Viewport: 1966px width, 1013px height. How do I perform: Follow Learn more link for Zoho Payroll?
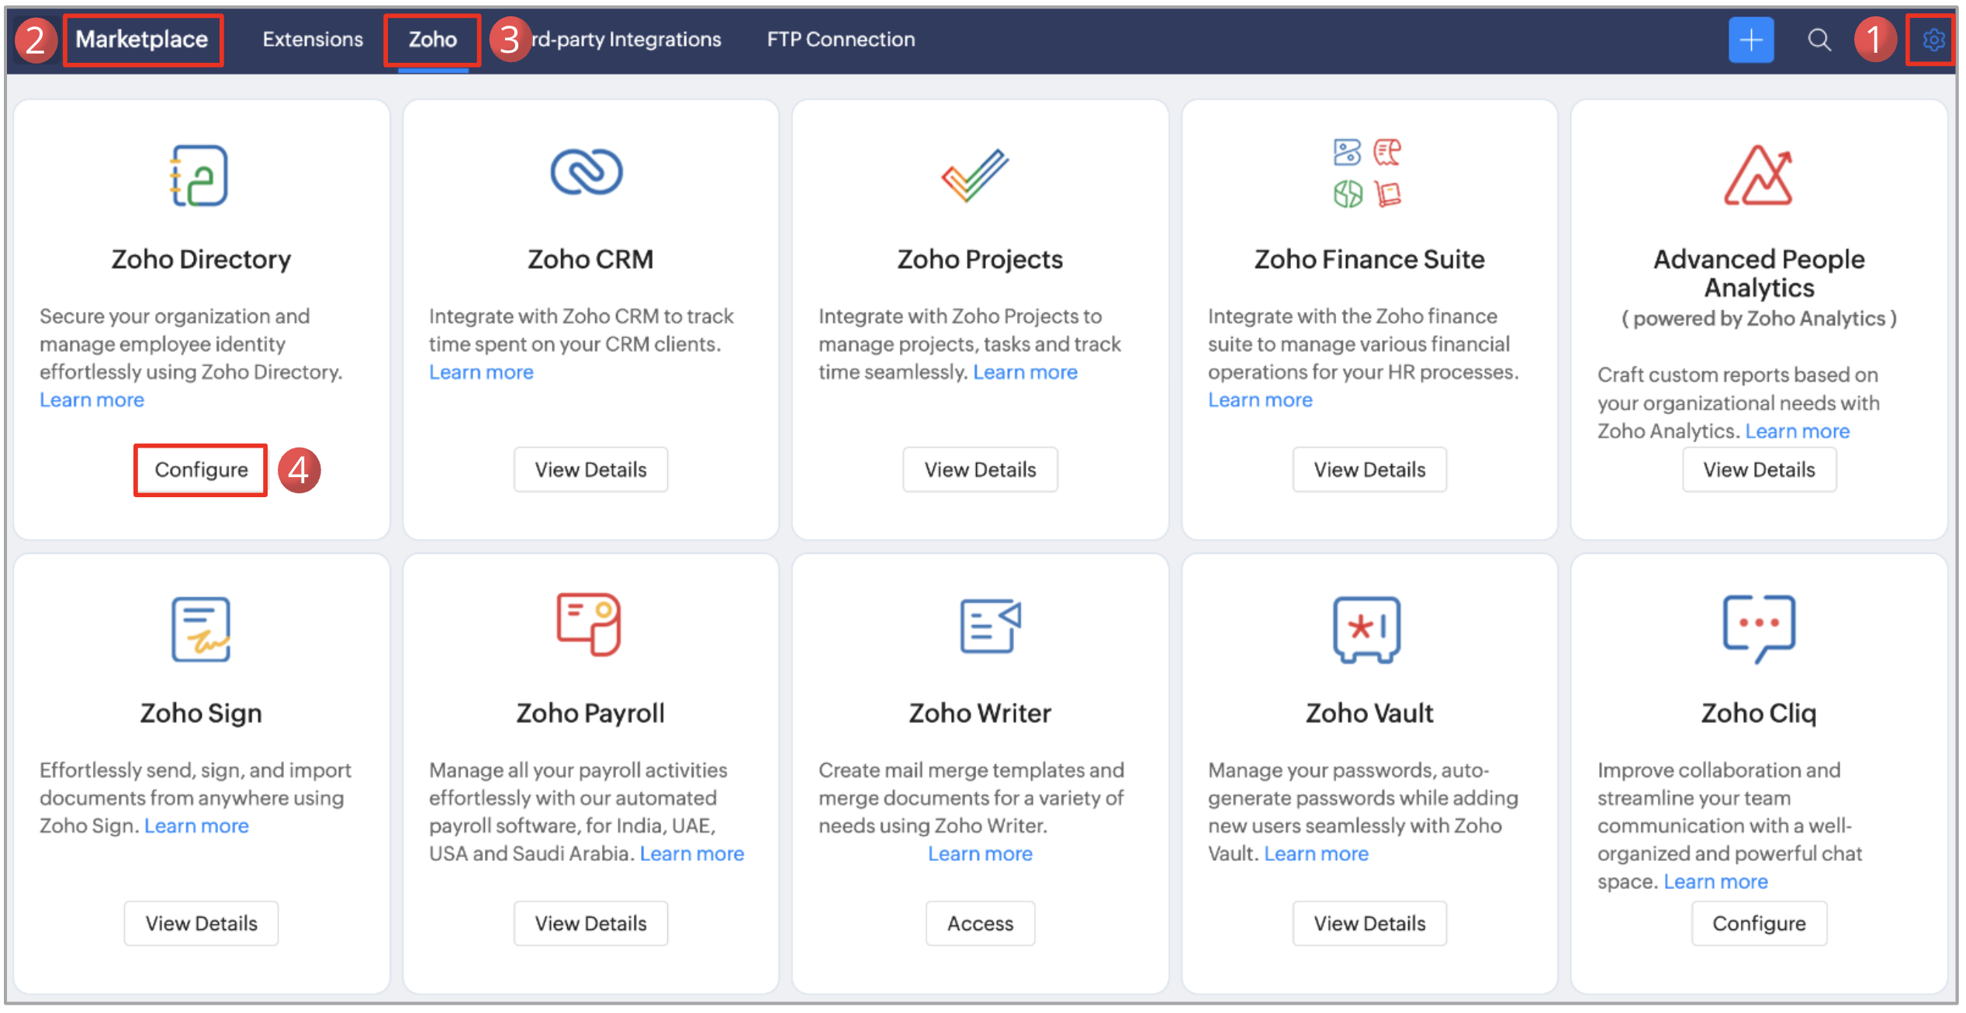coord(691,853)
